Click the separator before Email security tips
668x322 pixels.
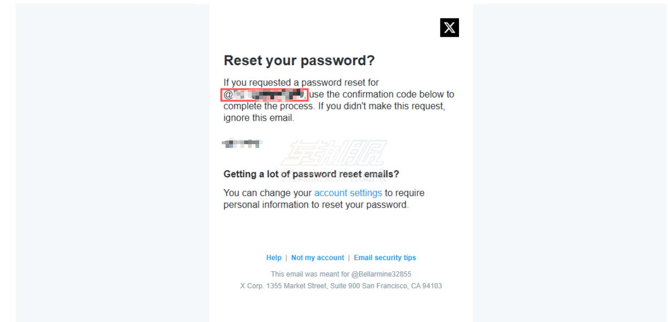coord(349,257)
